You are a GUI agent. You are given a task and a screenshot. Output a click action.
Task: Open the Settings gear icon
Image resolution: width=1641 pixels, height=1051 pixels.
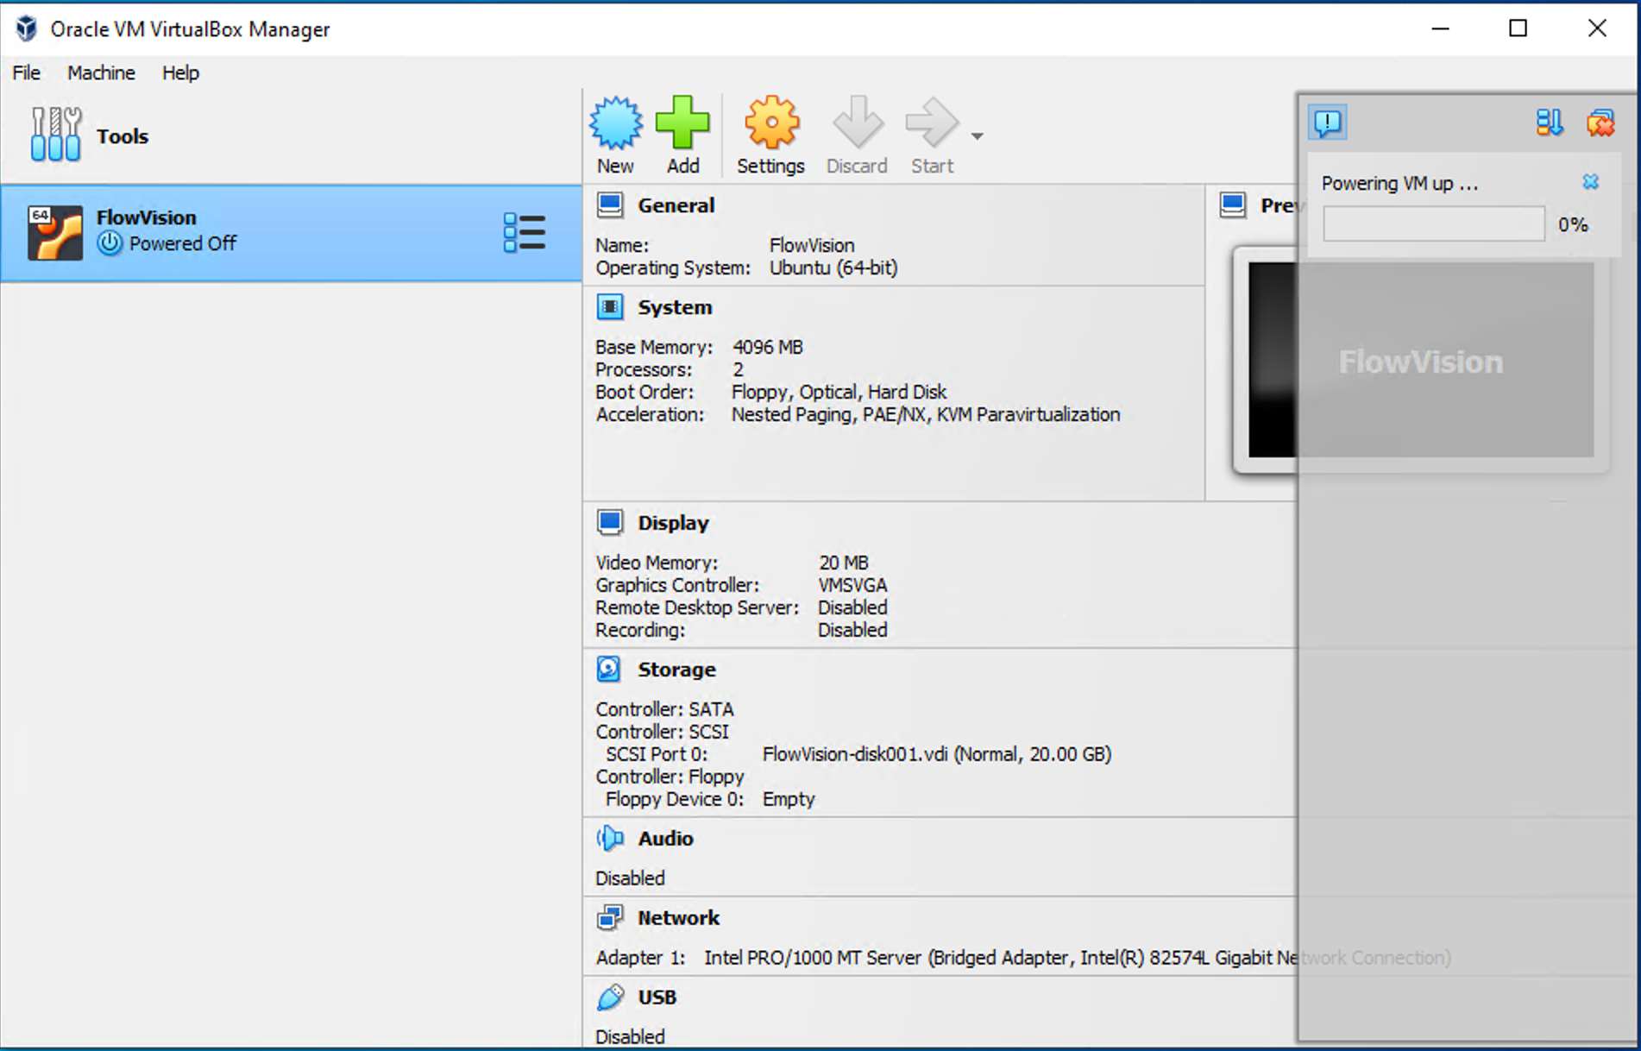(770, 123)
